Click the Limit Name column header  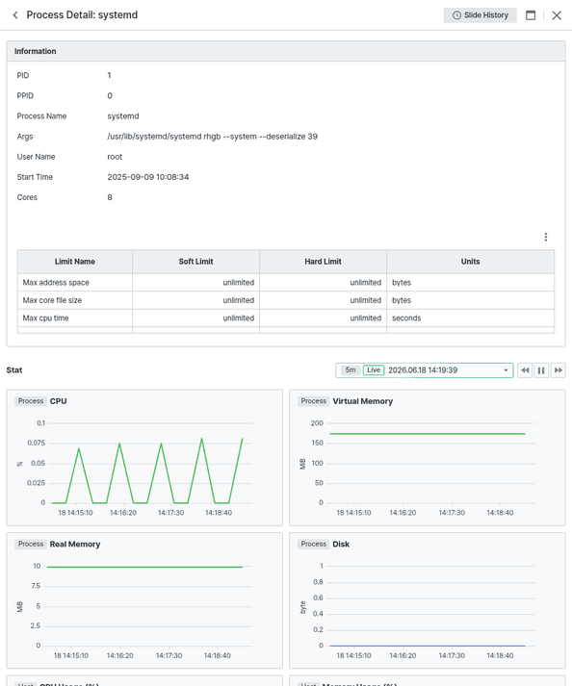pyautogui.click(x=75, y=262)
